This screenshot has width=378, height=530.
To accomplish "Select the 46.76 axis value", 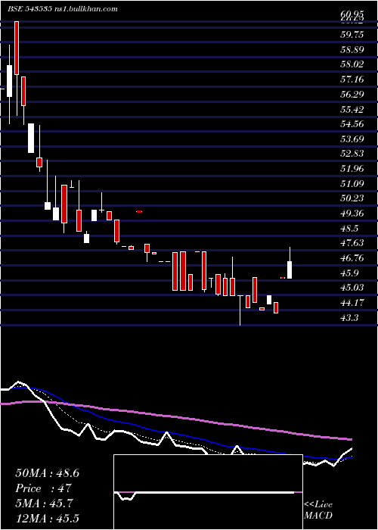I will tap(352, 258).
